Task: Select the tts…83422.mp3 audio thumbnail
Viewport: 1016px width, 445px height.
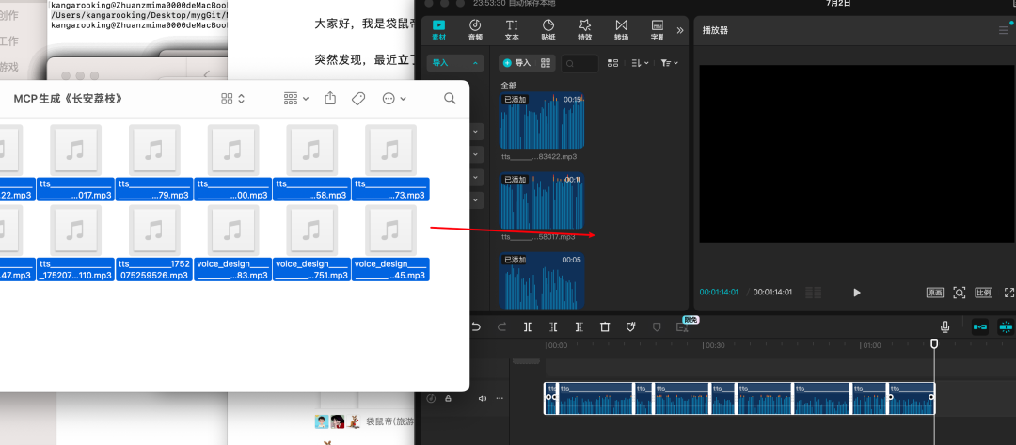Action: (542, 121)
